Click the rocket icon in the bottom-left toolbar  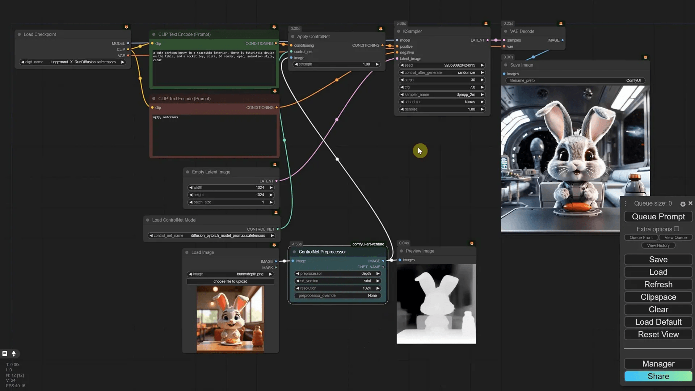coord(14,354)
